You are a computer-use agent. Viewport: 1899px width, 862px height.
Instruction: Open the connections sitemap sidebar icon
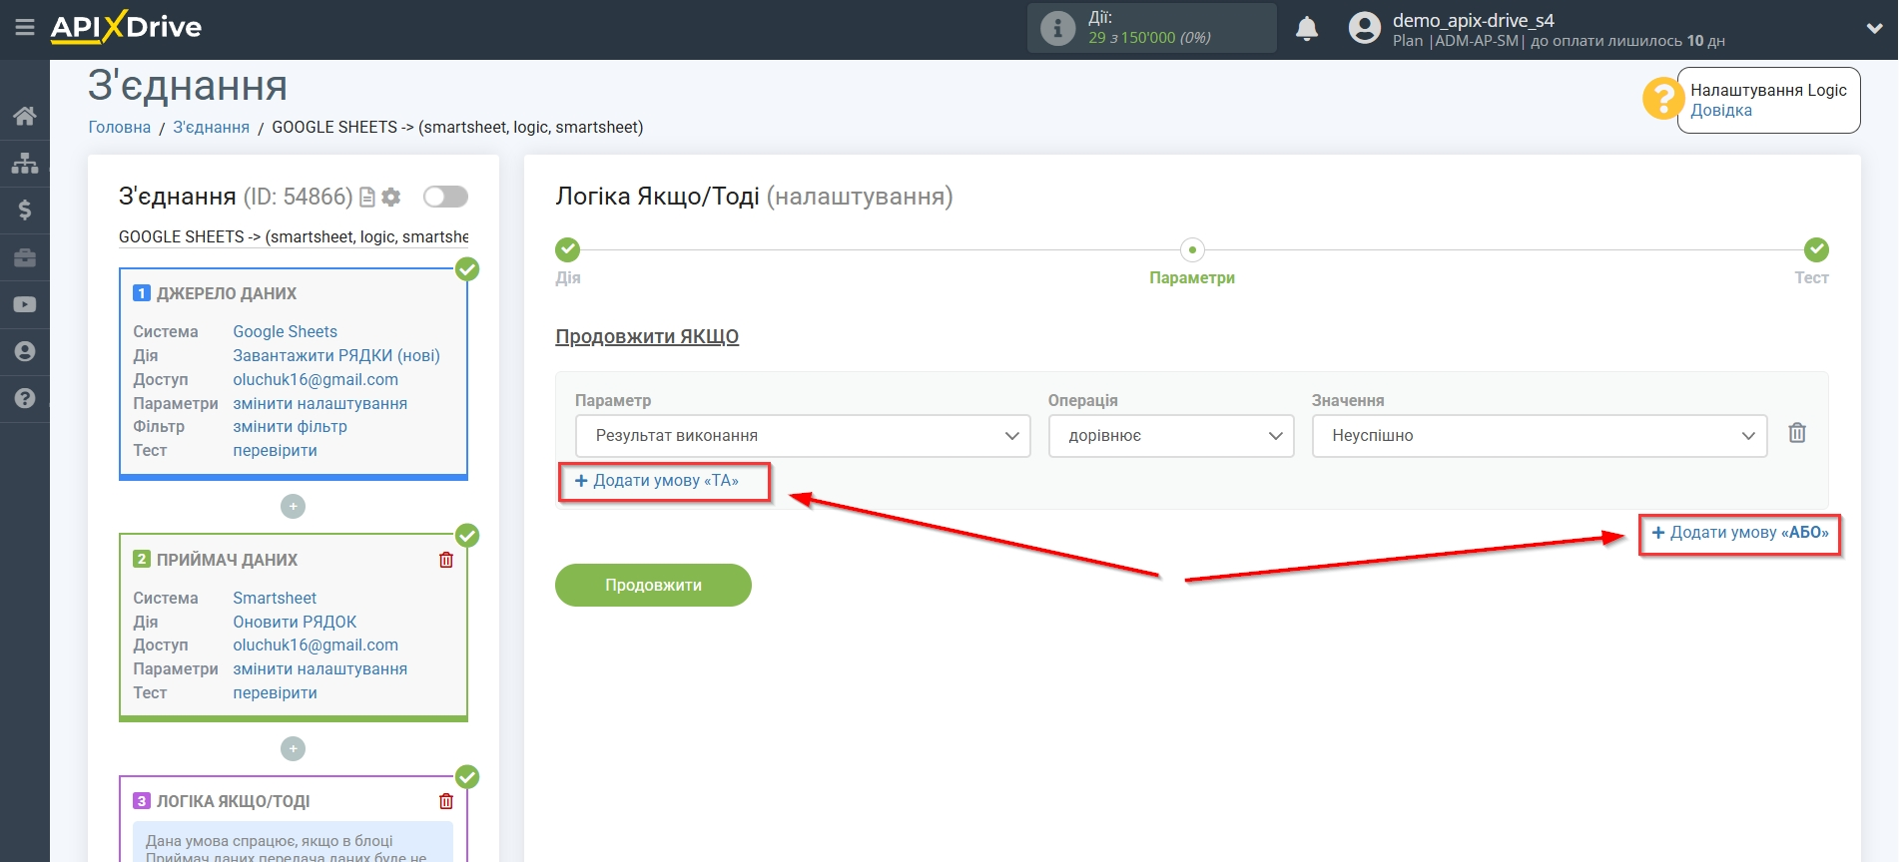click(25, 163)
